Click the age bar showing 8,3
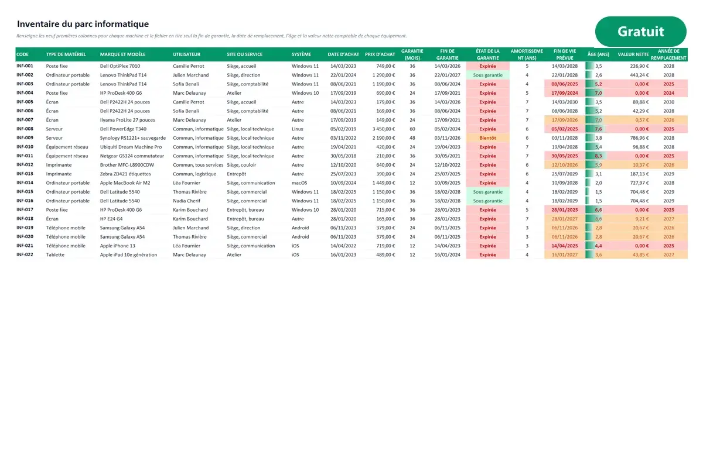This screenshot has height=468, width=703. [598, 156]
